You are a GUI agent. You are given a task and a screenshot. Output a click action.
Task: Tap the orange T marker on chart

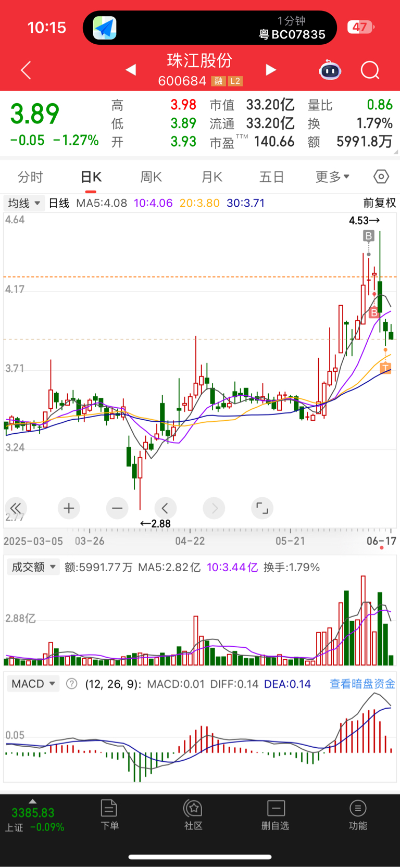tap(385, 368)
